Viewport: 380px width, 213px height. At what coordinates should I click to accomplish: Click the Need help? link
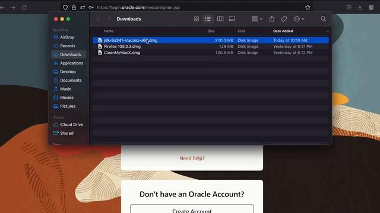point(192,159)
